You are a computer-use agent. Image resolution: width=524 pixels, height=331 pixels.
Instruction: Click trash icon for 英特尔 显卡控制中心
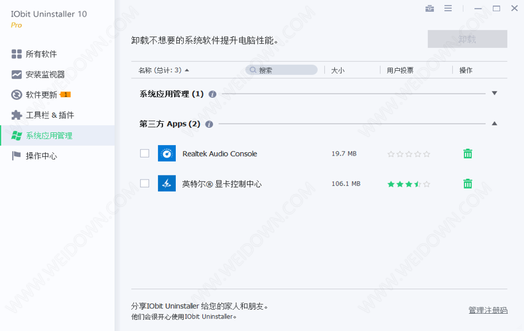(x=468, y=183)
